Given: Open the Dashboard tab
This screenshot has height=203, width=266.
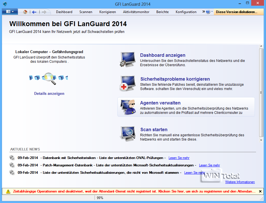Looking at the screenshot, I should coord(64,12).
